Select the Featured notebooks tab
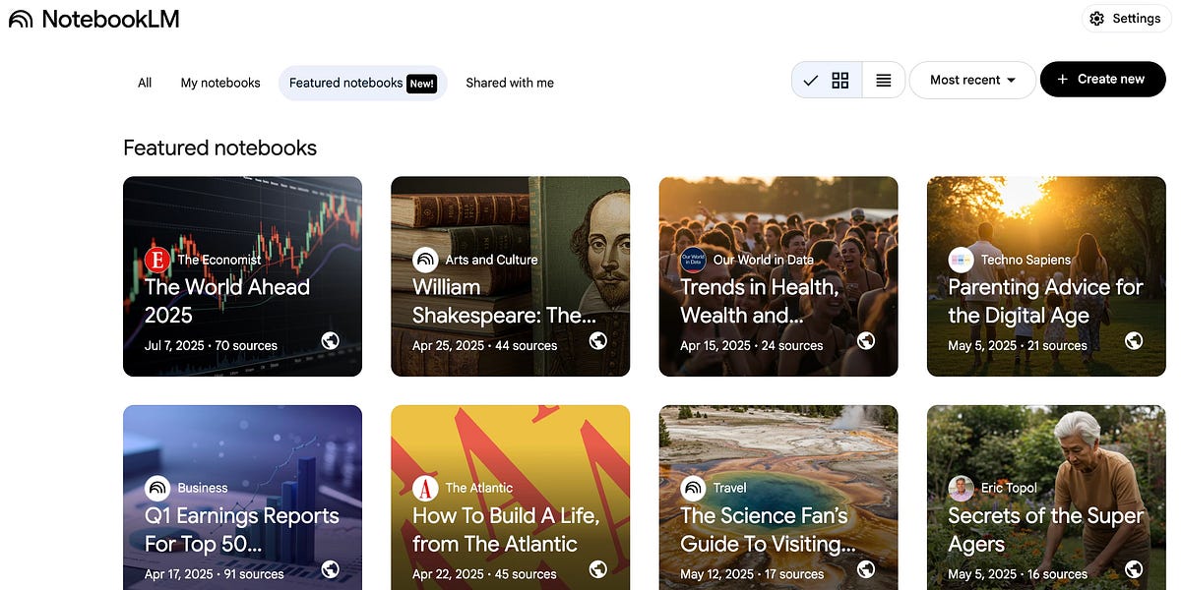 (x=362, y=83)
